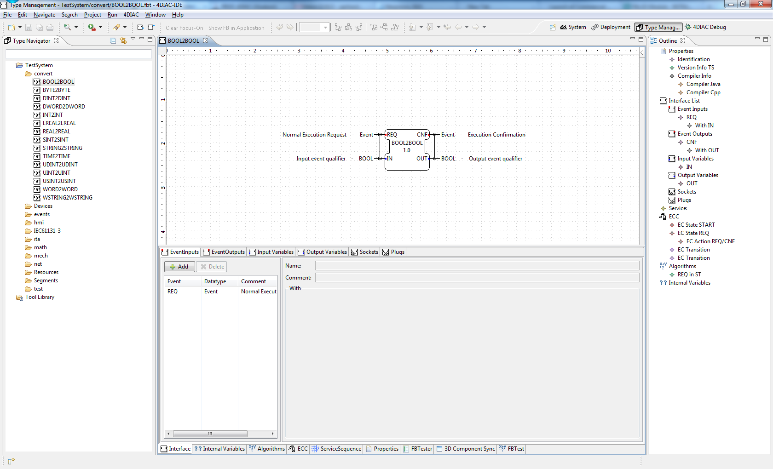Click the Save toolbar icon
The width and height of the screenshot is (773, 469).
tap(29, 28)
